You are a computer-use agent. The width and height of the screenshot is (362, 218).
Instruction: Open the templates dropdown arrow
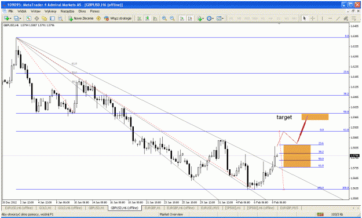tap(223, 18)
